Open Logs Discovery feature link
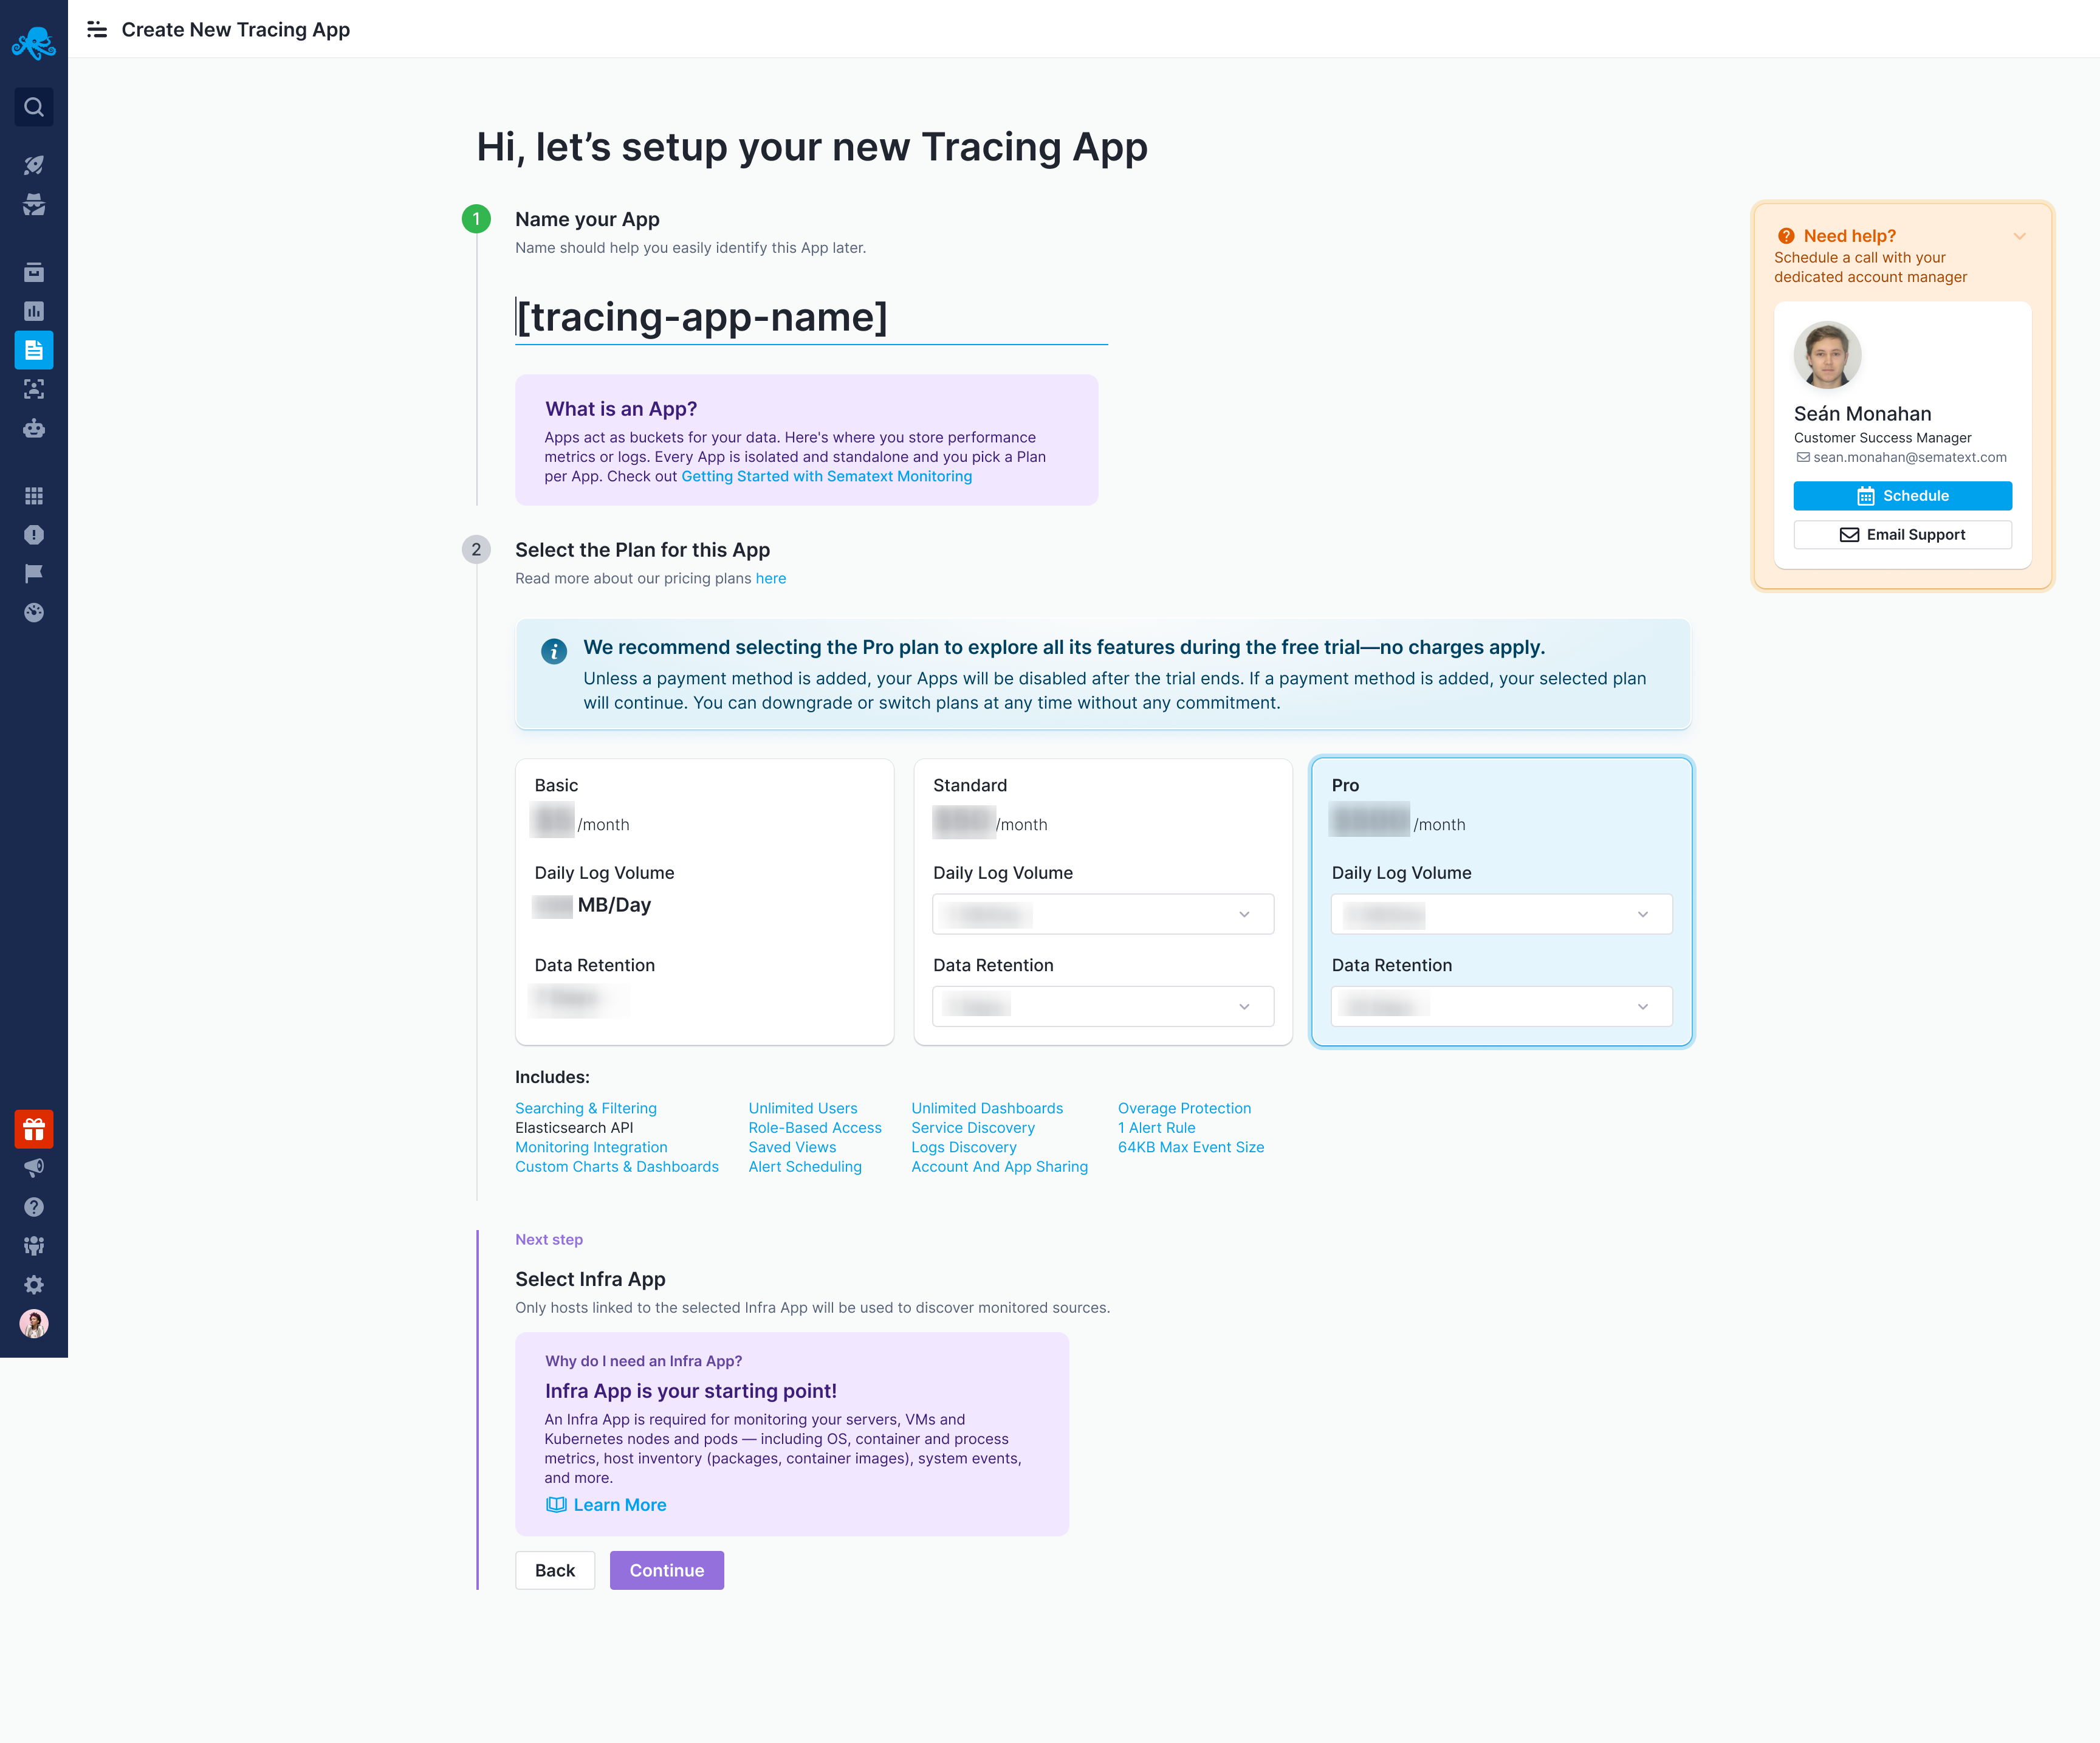 pos(964,1147)
